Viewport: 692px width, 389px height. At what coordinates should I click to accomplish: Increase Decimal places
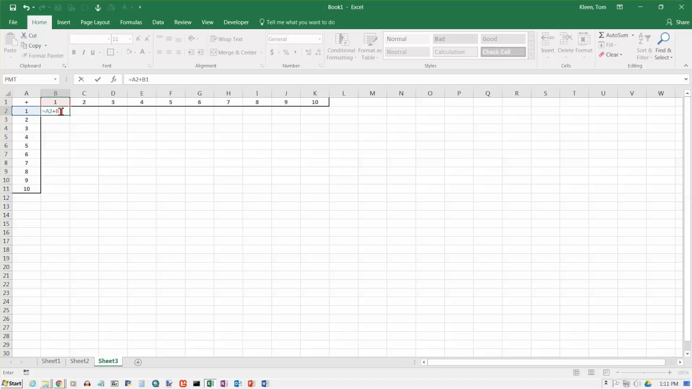pos(308,52)
